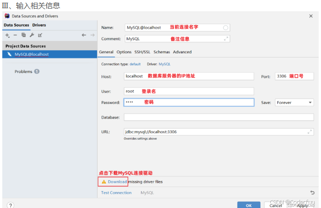Open the Options tab

[124, 52]
